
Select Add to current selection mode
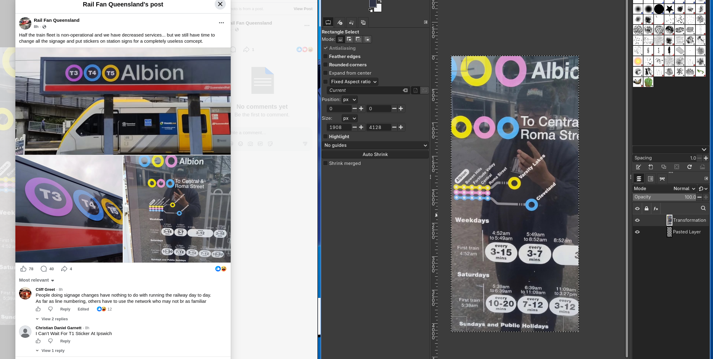[x=349, y=39]
